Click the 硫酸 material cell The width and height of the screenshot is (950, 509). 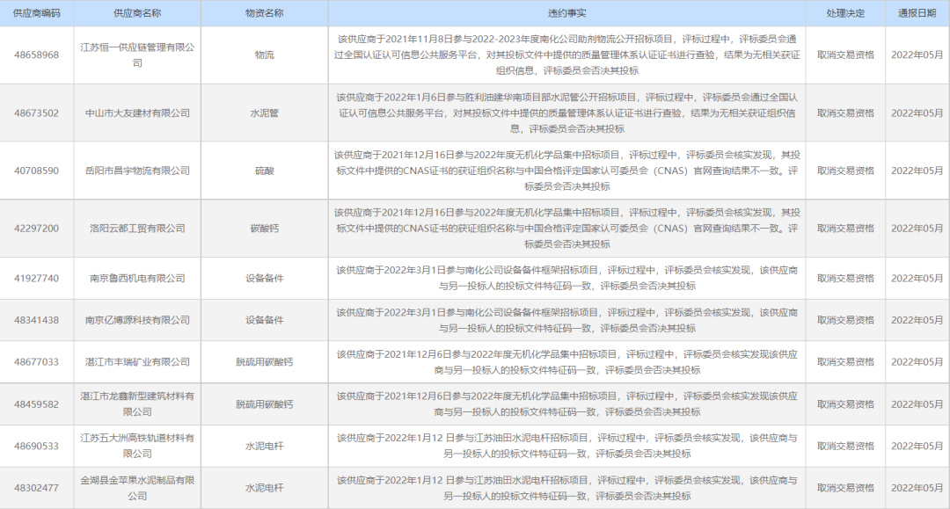point(262,171)
